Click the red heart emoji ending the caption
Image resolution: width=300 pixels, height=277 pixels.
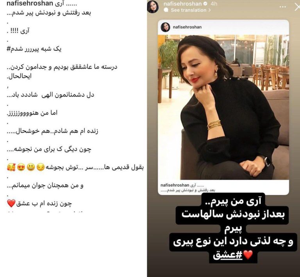point(11,203)
